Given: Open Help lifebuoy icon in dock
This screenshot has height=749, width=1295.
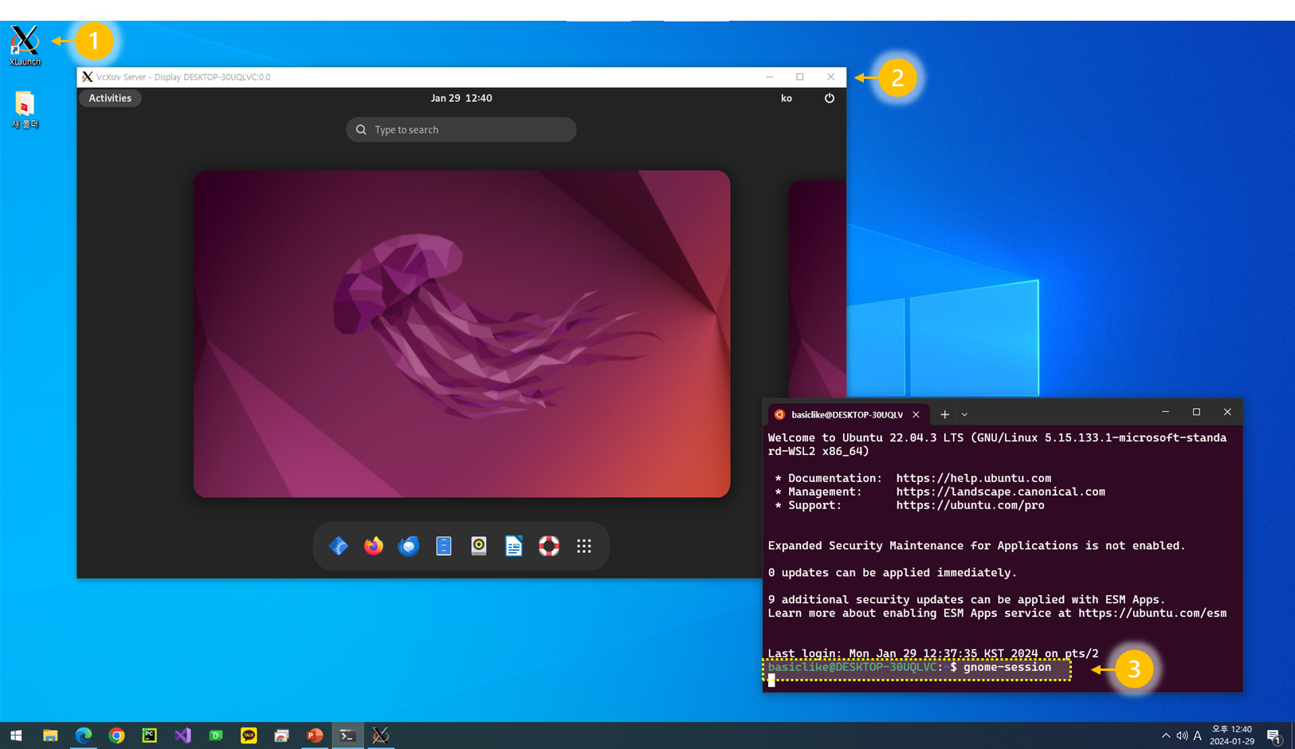Looking at the screenshot, I should tap(549, 546).
